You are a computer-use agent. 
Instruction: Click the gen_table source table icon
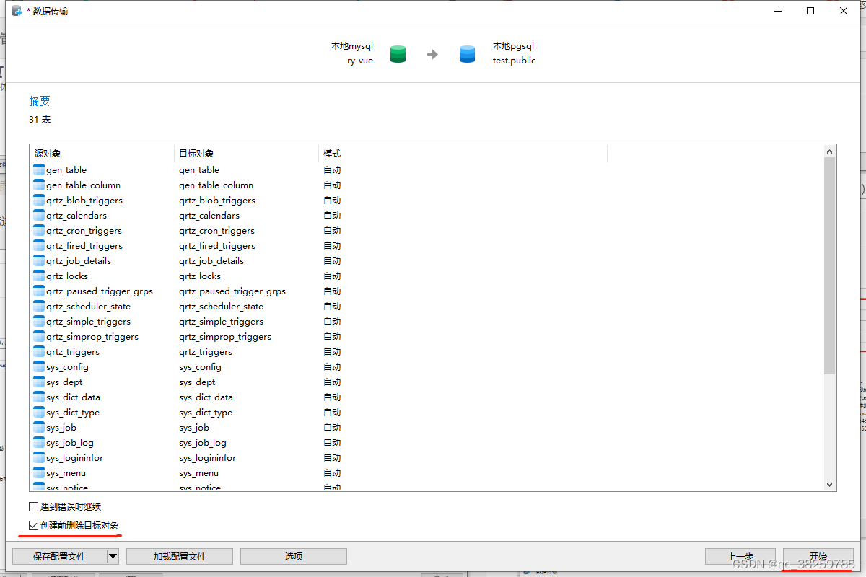point(39,170)
